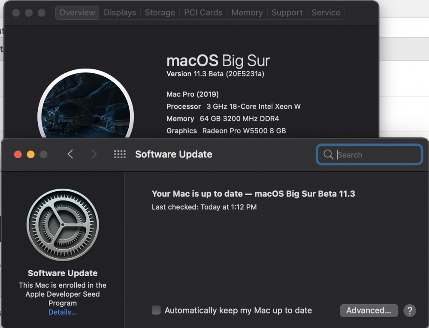Open the Storage tab

[x=160, y=12]
